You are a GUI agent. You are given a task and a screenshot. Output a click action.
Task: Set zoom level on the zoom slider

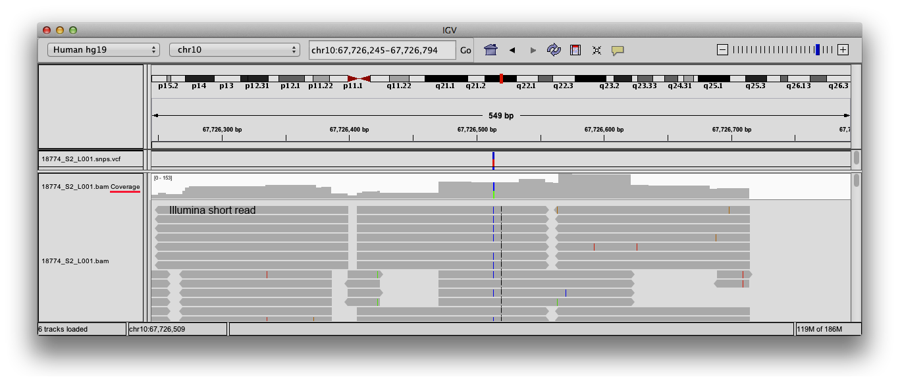point(816,48)
